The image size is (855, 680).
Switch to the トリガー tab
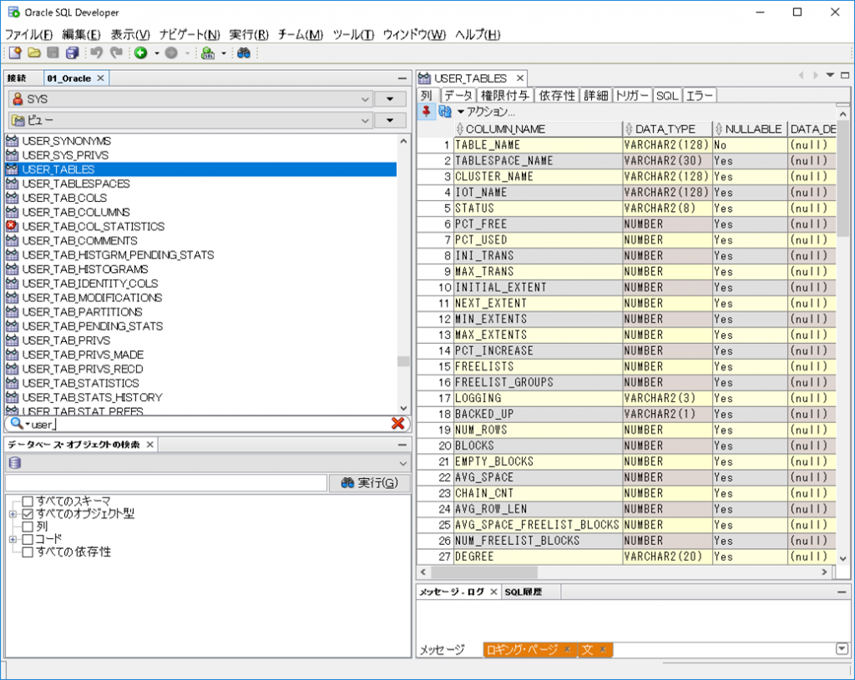[632, 95]
